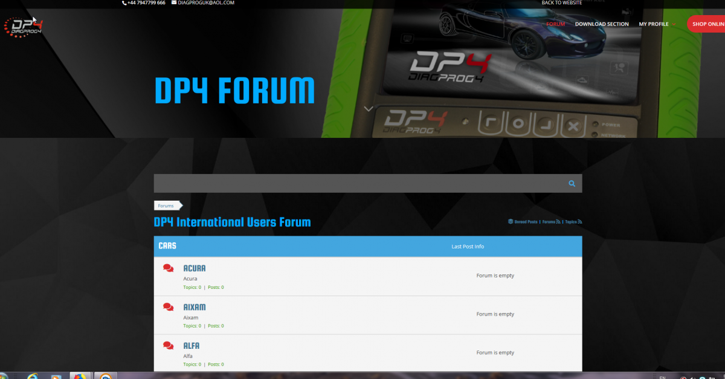Click the DIAGPROGUK@AOL.COM email link
This screenshot has height=379, width=725.
(x=206, y=2)
